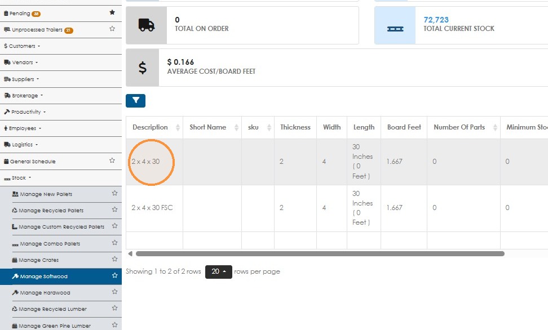Screen dimensions: 548x330
Task: Expand the Customers menu
Action: (x=22, y=46)
